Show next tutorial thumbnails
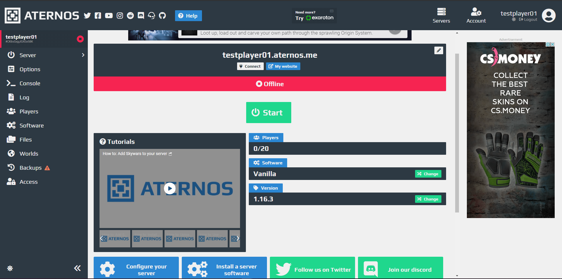Viewport: 562px width, 279px height. point(238,239)
